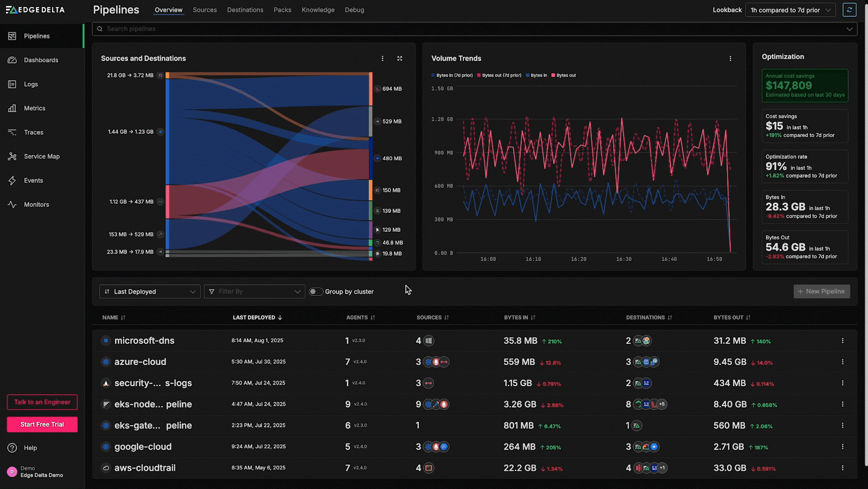This screenshot has width=868, height=489.
Task: Open the Lookback time range dropdown
Action: click(x=791, y=10)
